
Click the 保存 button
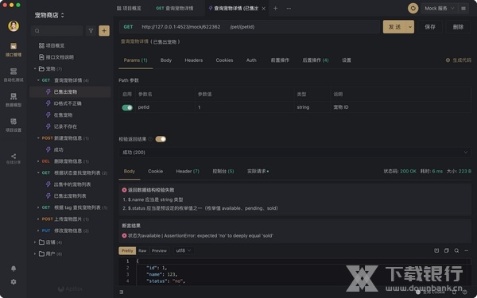tap(430, 27)
